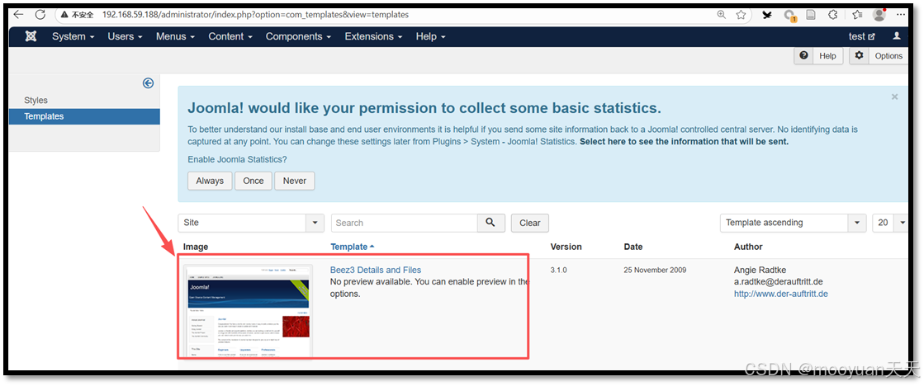The image size is (924, 386).
Task: Sort by the Template column header
Action: pos(353,247)
